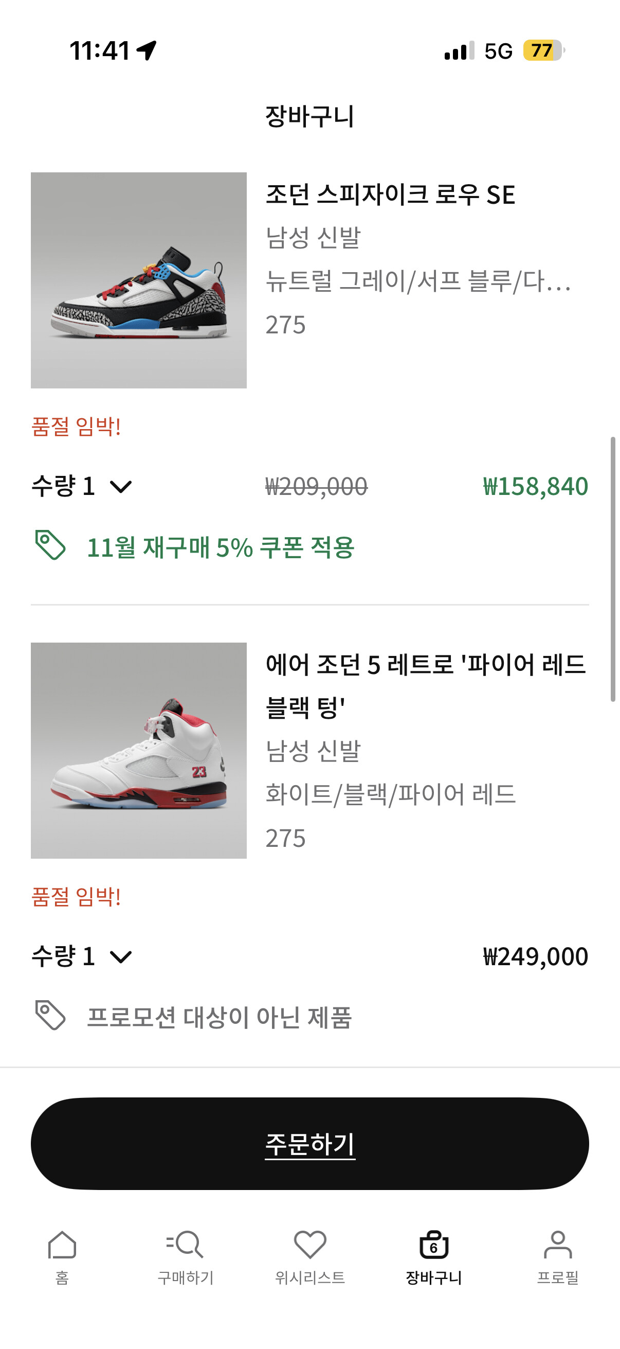The height and width of the screenshot is (1349, 620).
Task: Open 에어 조던 5 레트로 product title
Action: 425,685
